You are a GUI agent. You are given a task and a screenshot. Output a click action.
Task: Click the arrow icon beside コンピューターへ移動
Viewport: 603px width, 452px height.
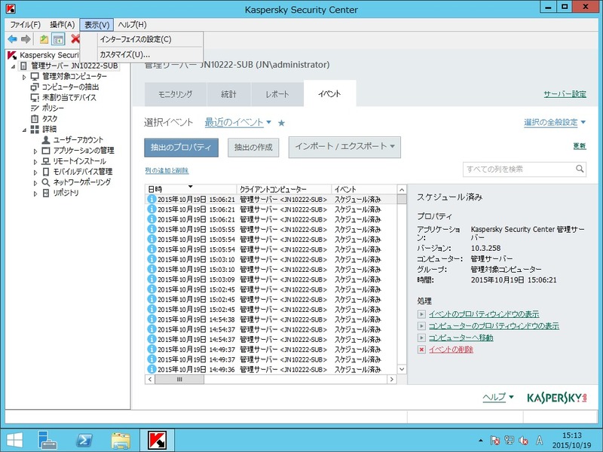click(421, 337)
